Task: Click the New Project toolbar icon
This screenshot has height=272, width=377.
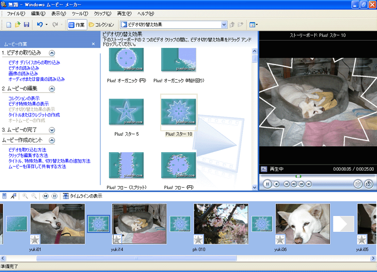Action: 9,25
